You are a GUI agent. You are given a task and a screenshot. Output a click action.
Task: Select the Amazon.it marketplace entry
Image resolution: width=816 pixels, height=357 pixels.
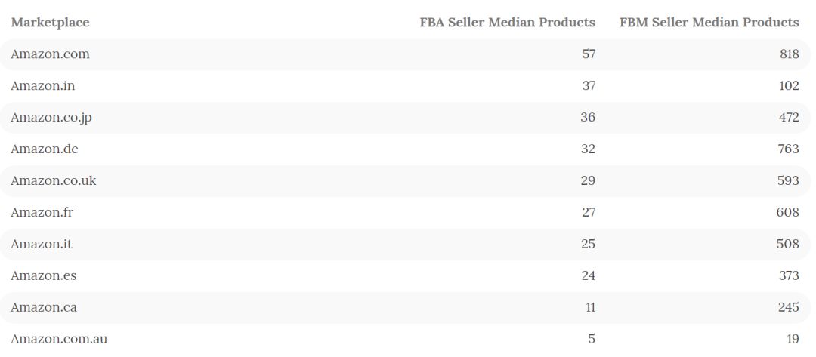pyautogui.click(x=41, y=245)
